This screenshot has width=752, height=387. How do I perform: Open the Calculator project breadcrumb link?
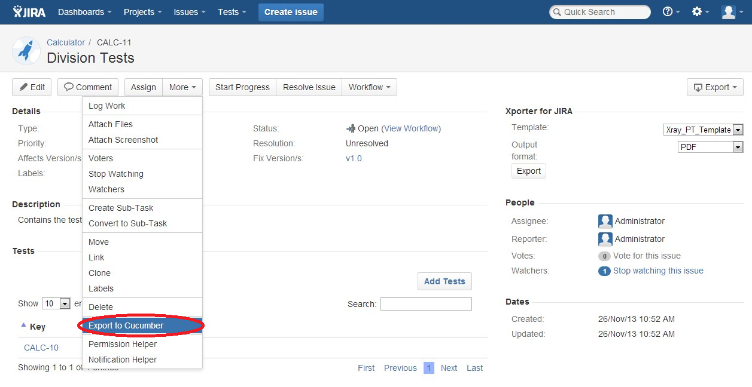click(x=66, y=42)
